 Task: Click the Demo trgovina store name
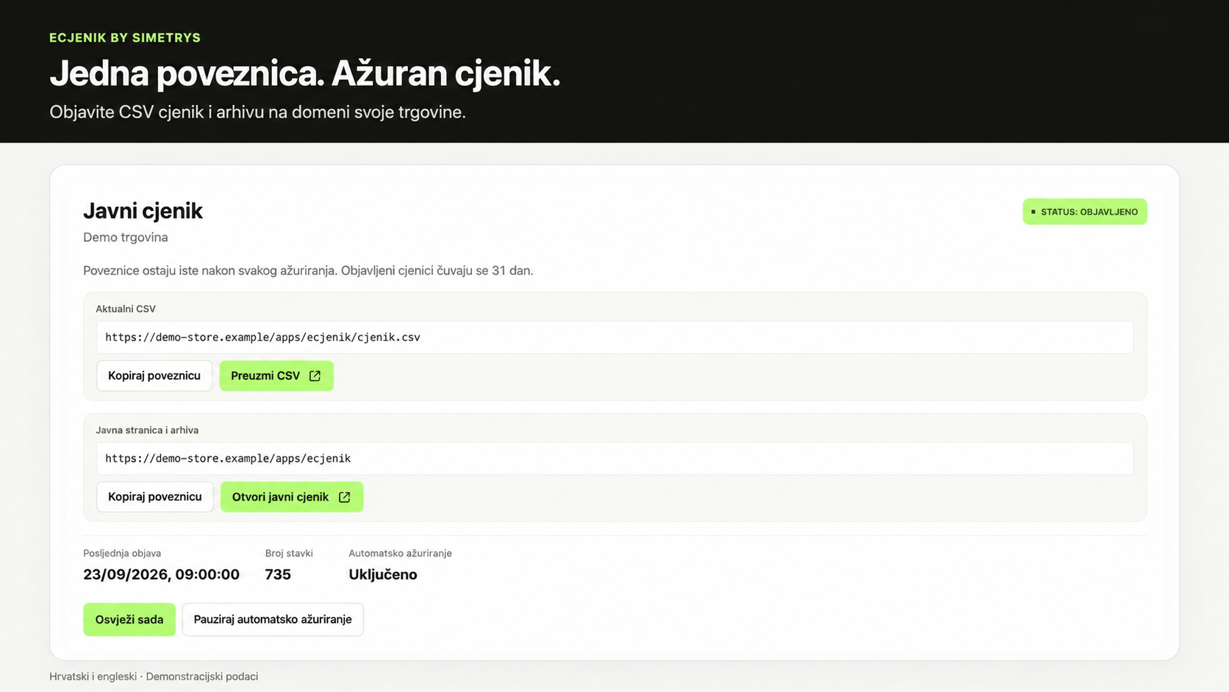[x=126, y=238]
